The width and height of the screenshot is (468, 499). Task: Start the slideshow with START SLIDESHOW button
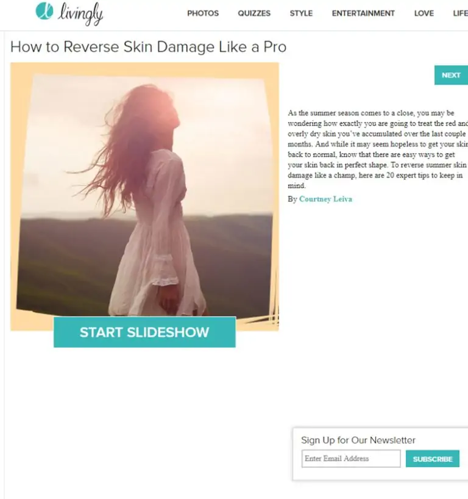pos(144,332)
